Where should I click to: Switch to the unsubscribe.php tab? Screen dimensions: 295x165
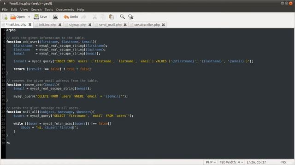click(147, 25)
